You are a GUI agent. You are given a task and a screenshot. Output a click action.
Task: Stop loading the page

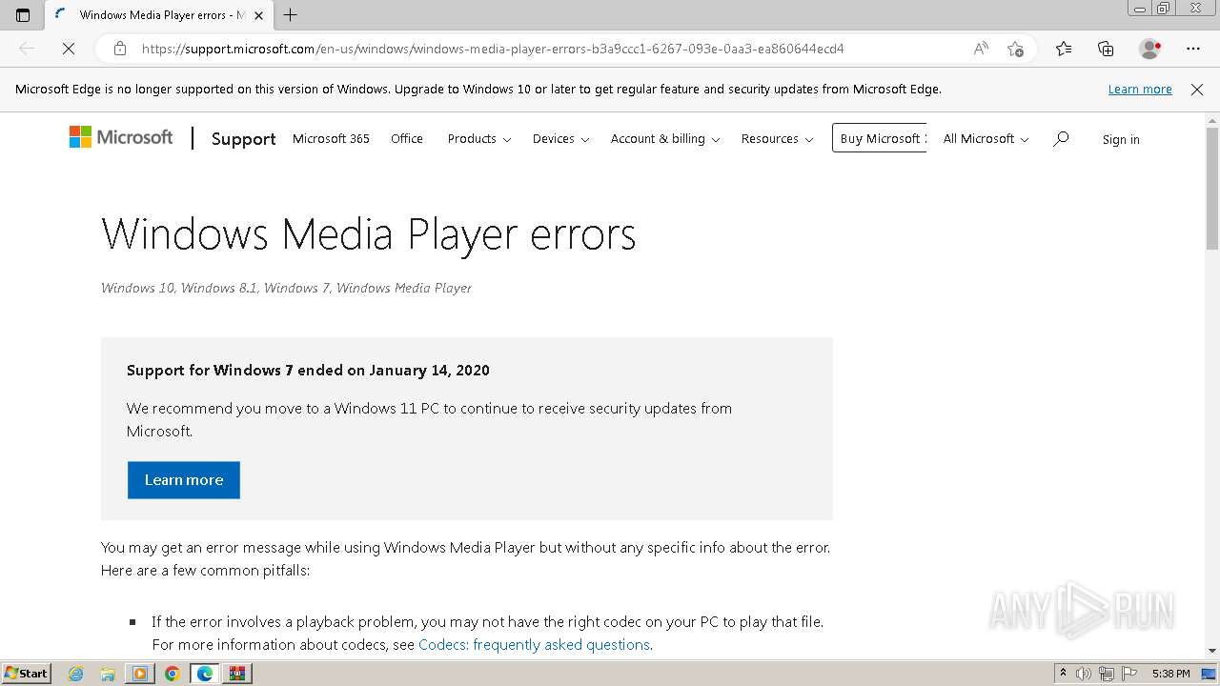69,49
